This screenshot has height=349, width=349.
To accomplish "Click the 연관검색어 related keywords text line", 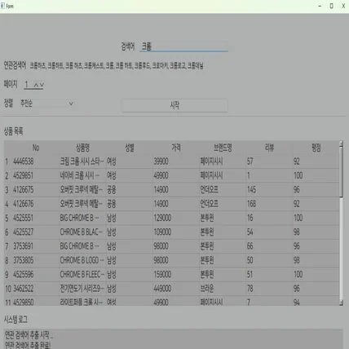I will point(117,66).
